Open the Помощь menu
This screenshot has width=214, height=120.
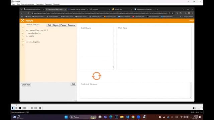(57, 4)
